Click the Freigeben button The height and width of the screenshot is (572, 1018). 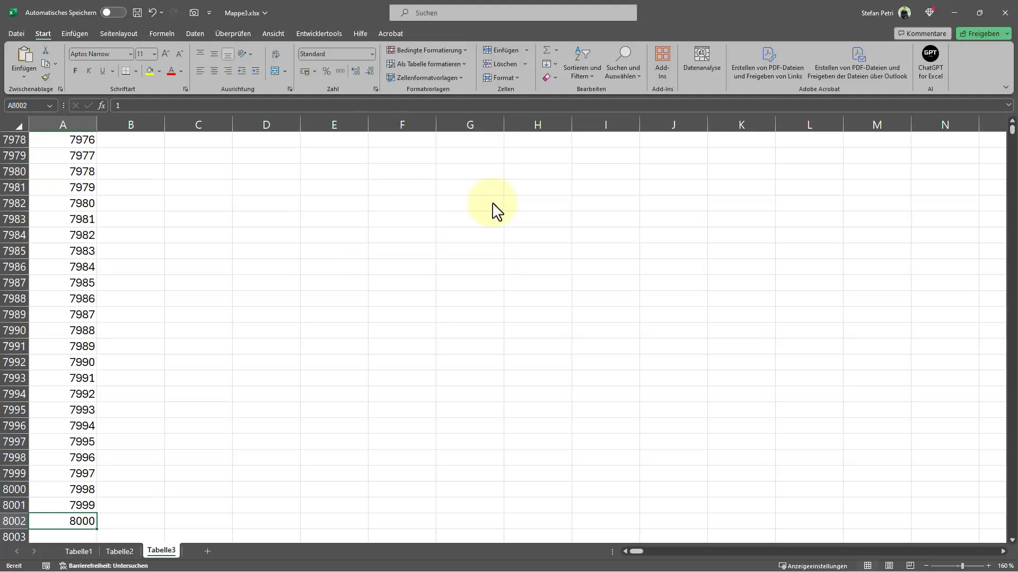click(x=982, y=33)
